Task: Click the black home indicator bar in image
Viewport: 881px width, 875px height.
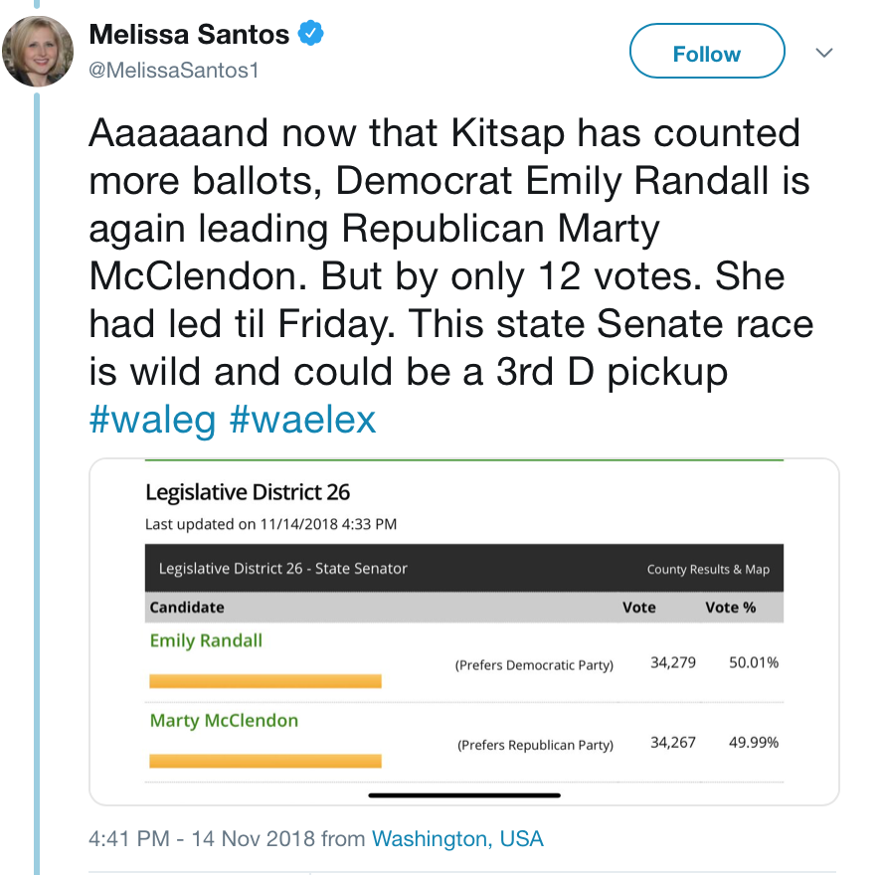Action: click(464, 795)
